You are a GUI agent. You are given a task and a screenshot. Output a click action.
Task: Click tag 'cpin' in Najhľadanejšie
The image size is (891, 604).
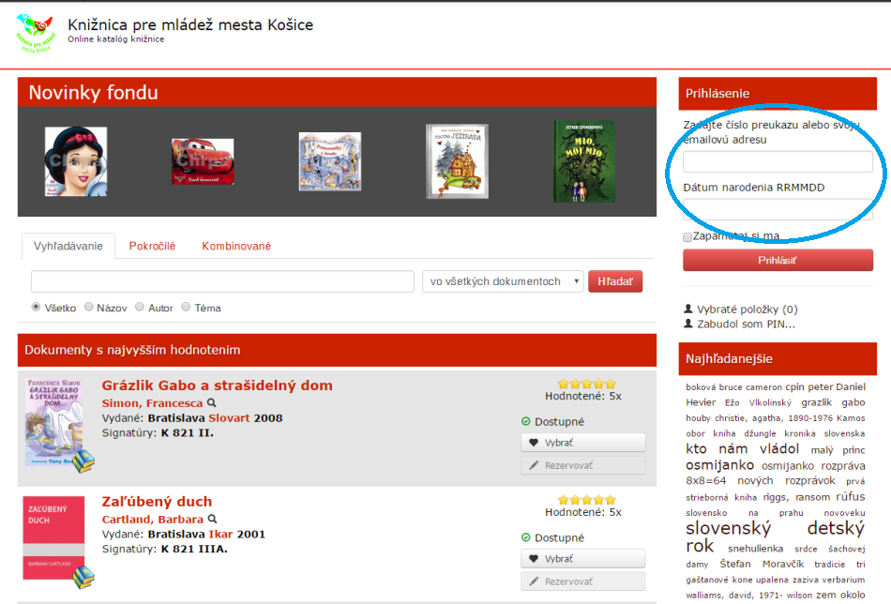[794, 387]
